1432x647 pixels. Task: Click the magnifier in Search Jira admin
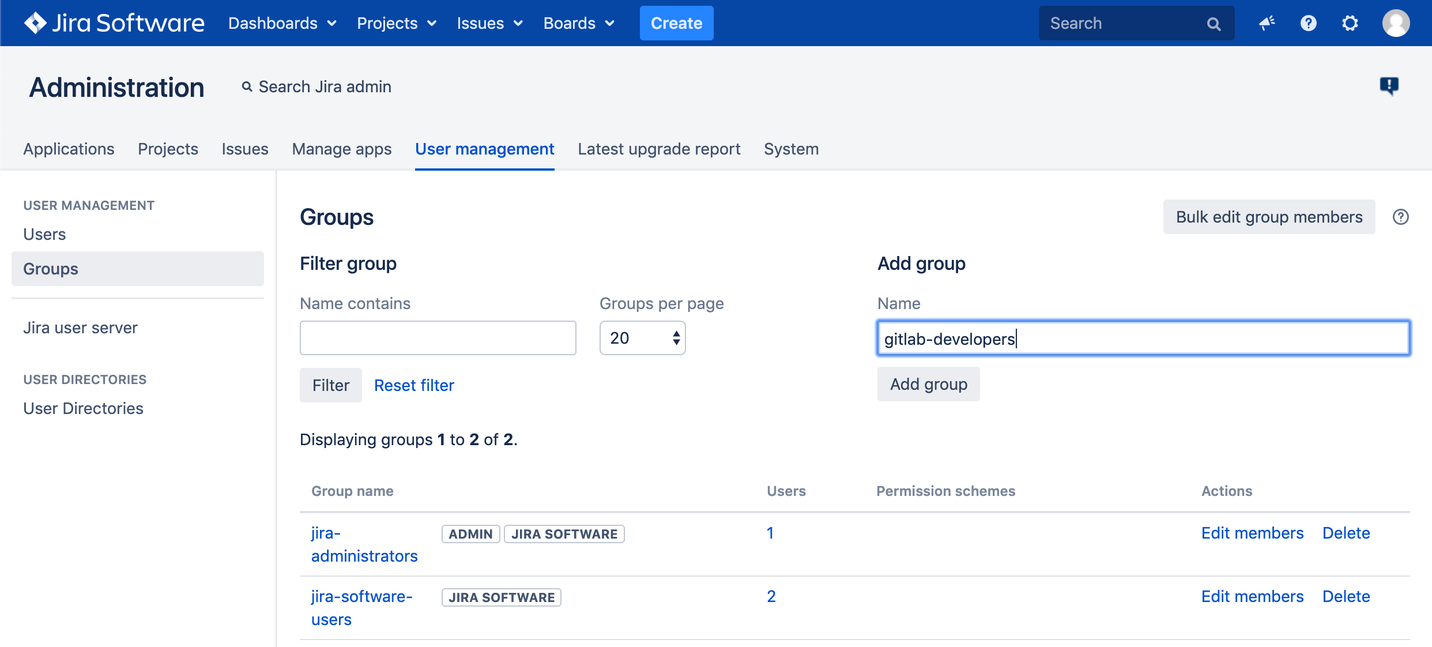click(247, 86)
